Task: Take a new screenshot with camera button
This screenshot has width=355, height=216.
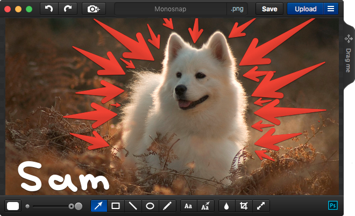Action: coord(94,9)
